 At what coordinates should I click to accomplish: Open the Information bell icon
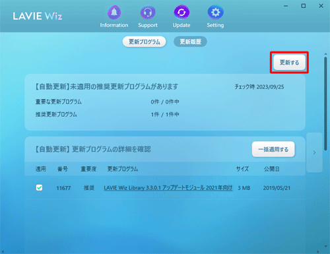coord(114,13)
